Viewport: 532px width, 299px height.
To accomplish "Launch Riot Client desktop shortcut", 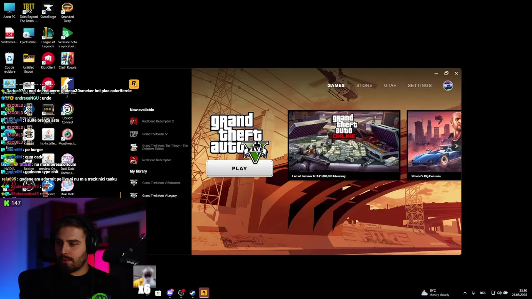I will (x=48, y=61).
